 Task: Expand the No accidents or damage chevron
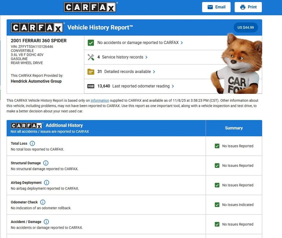[182, 43]
